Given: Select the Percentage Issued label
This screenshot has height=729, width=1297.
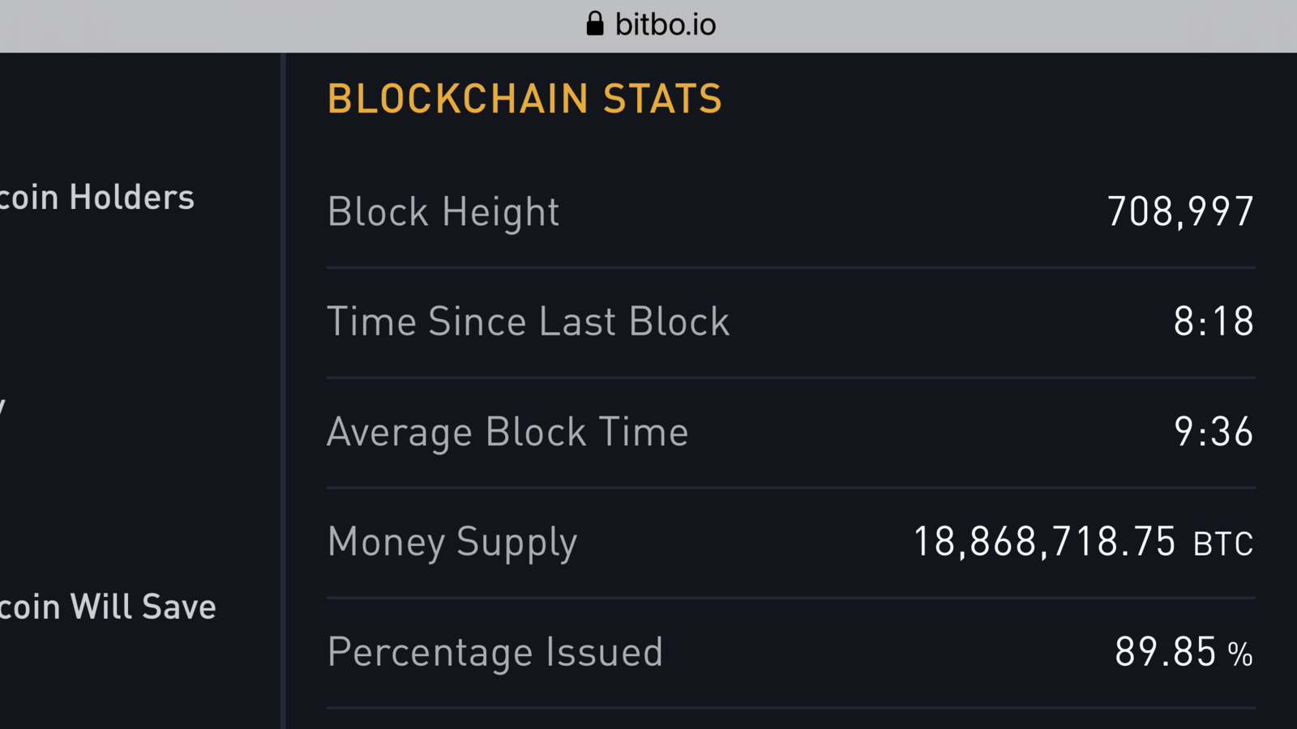Looking at the screenshot, I should 495,653.
